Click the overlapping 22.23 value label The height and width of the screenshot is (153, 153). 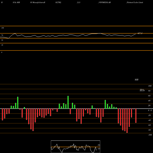pos(142,91)
